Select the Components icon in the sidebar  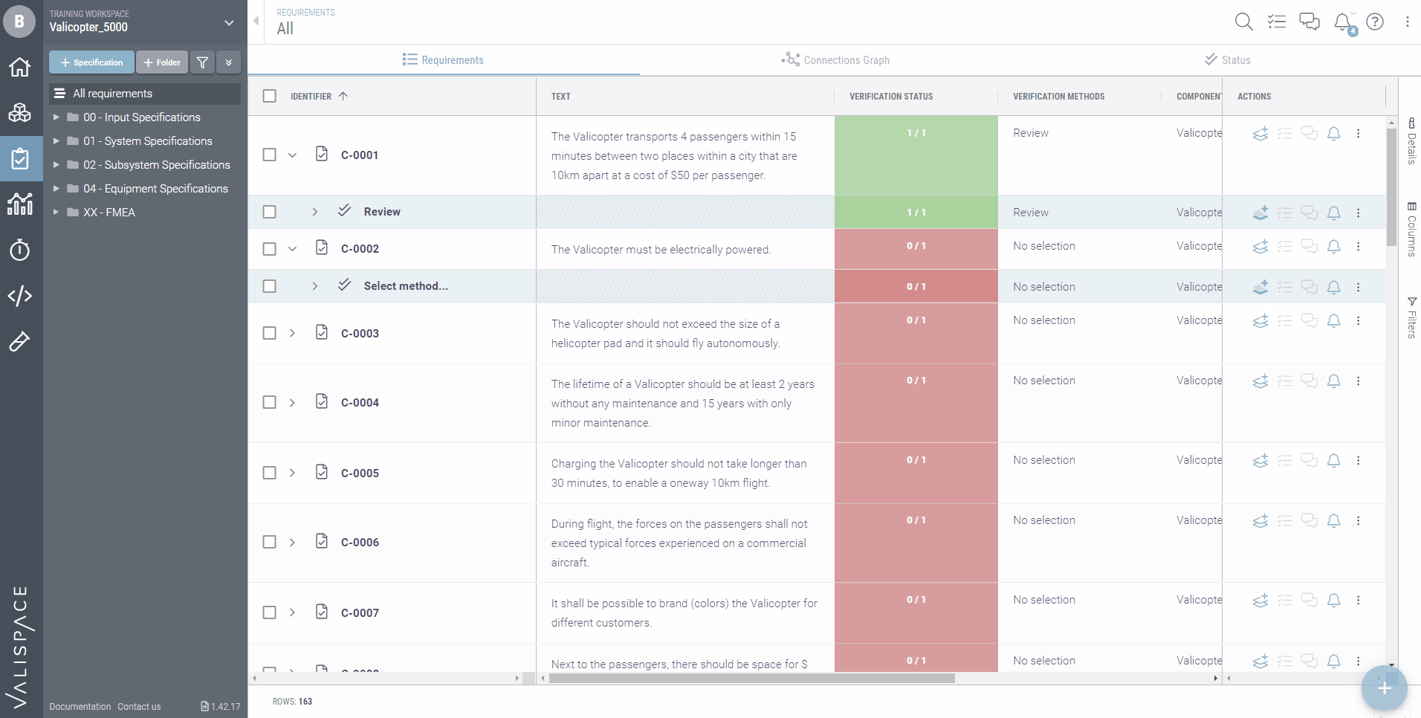click(20, 113)
